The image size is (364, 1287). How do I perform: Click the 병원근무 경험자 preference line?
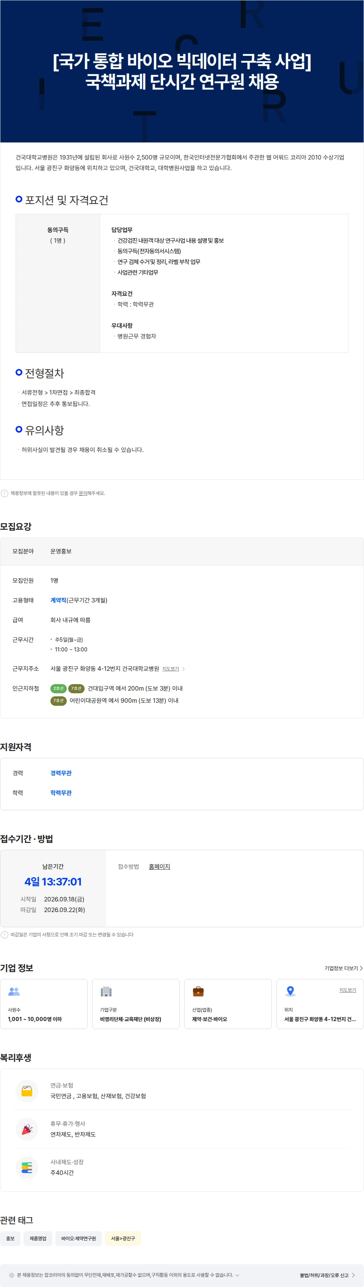(136, 336)
